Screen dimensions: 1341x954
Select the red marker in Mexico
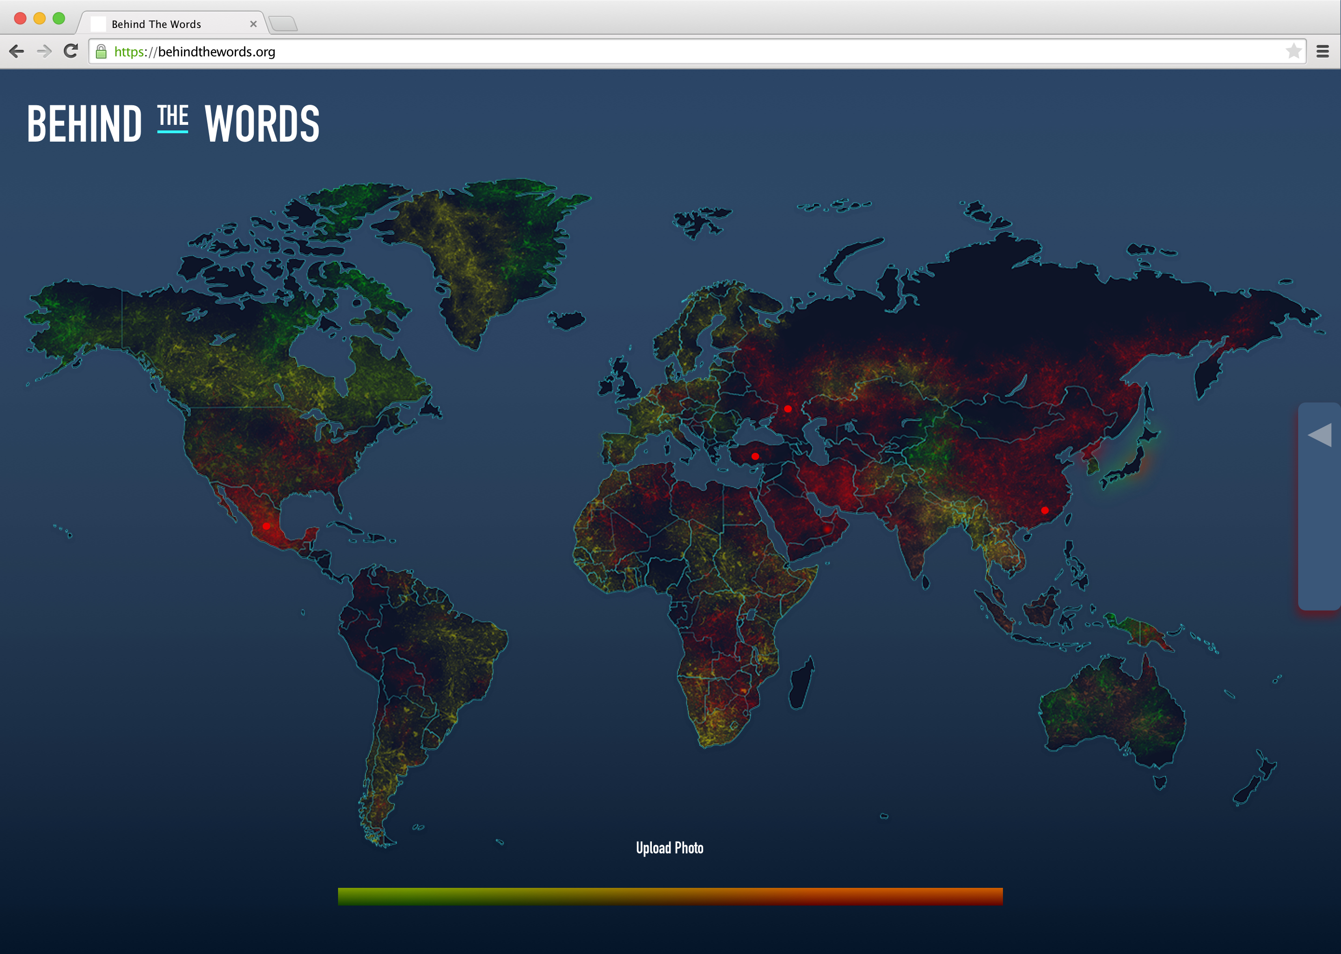pos(266,526)
